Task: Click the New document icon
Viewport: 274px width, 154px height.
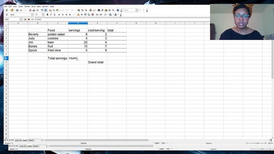Action: [x=7, y=10]
